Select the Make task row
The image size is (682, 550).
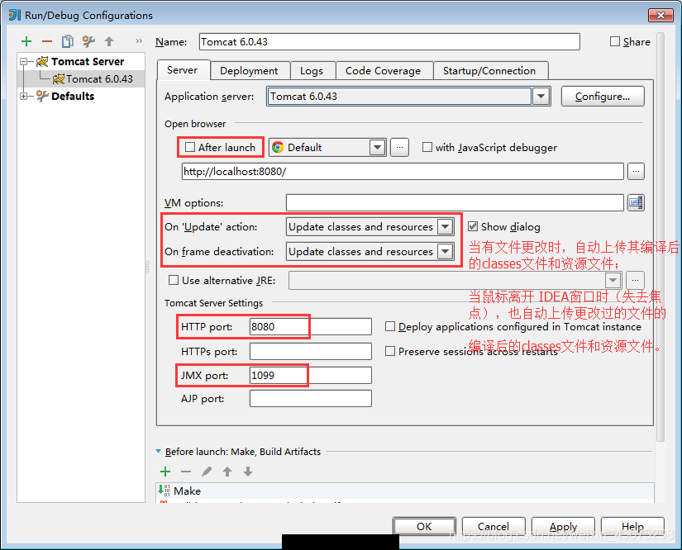point(404,491)
